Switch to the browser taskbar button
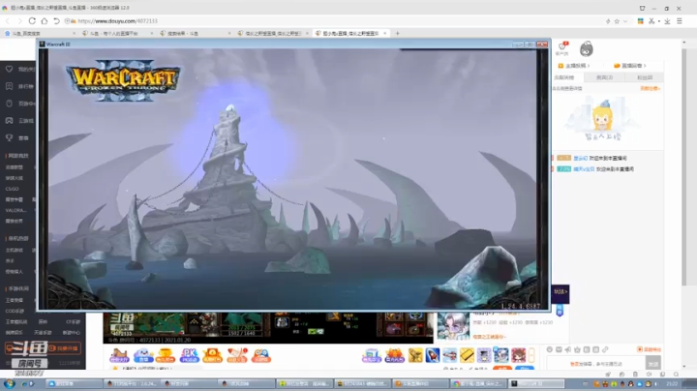This screenshot has width=697, height=391. pyautogui.click(x=478, y=383)
